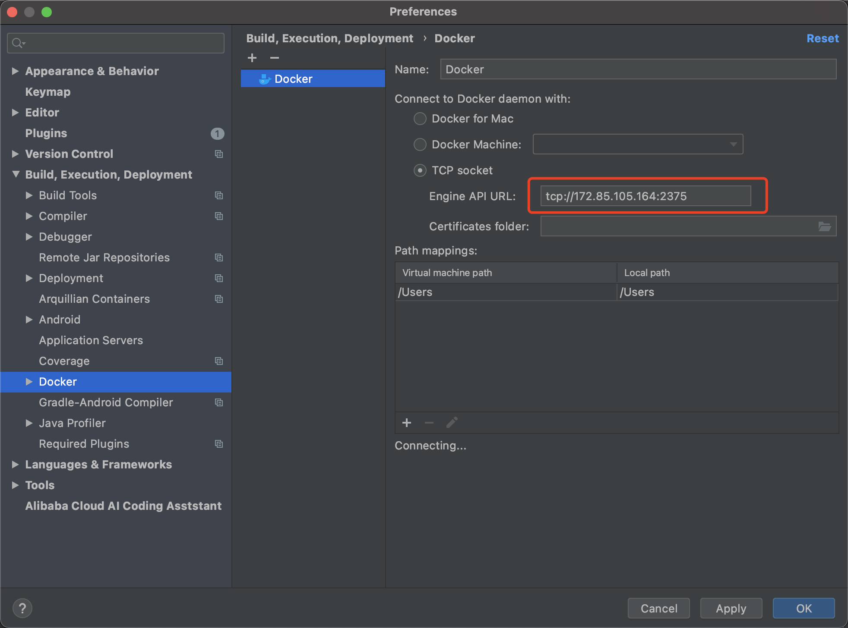
Task: Click the project-level icon next to Version Control
Action: (x=219, y=154)
